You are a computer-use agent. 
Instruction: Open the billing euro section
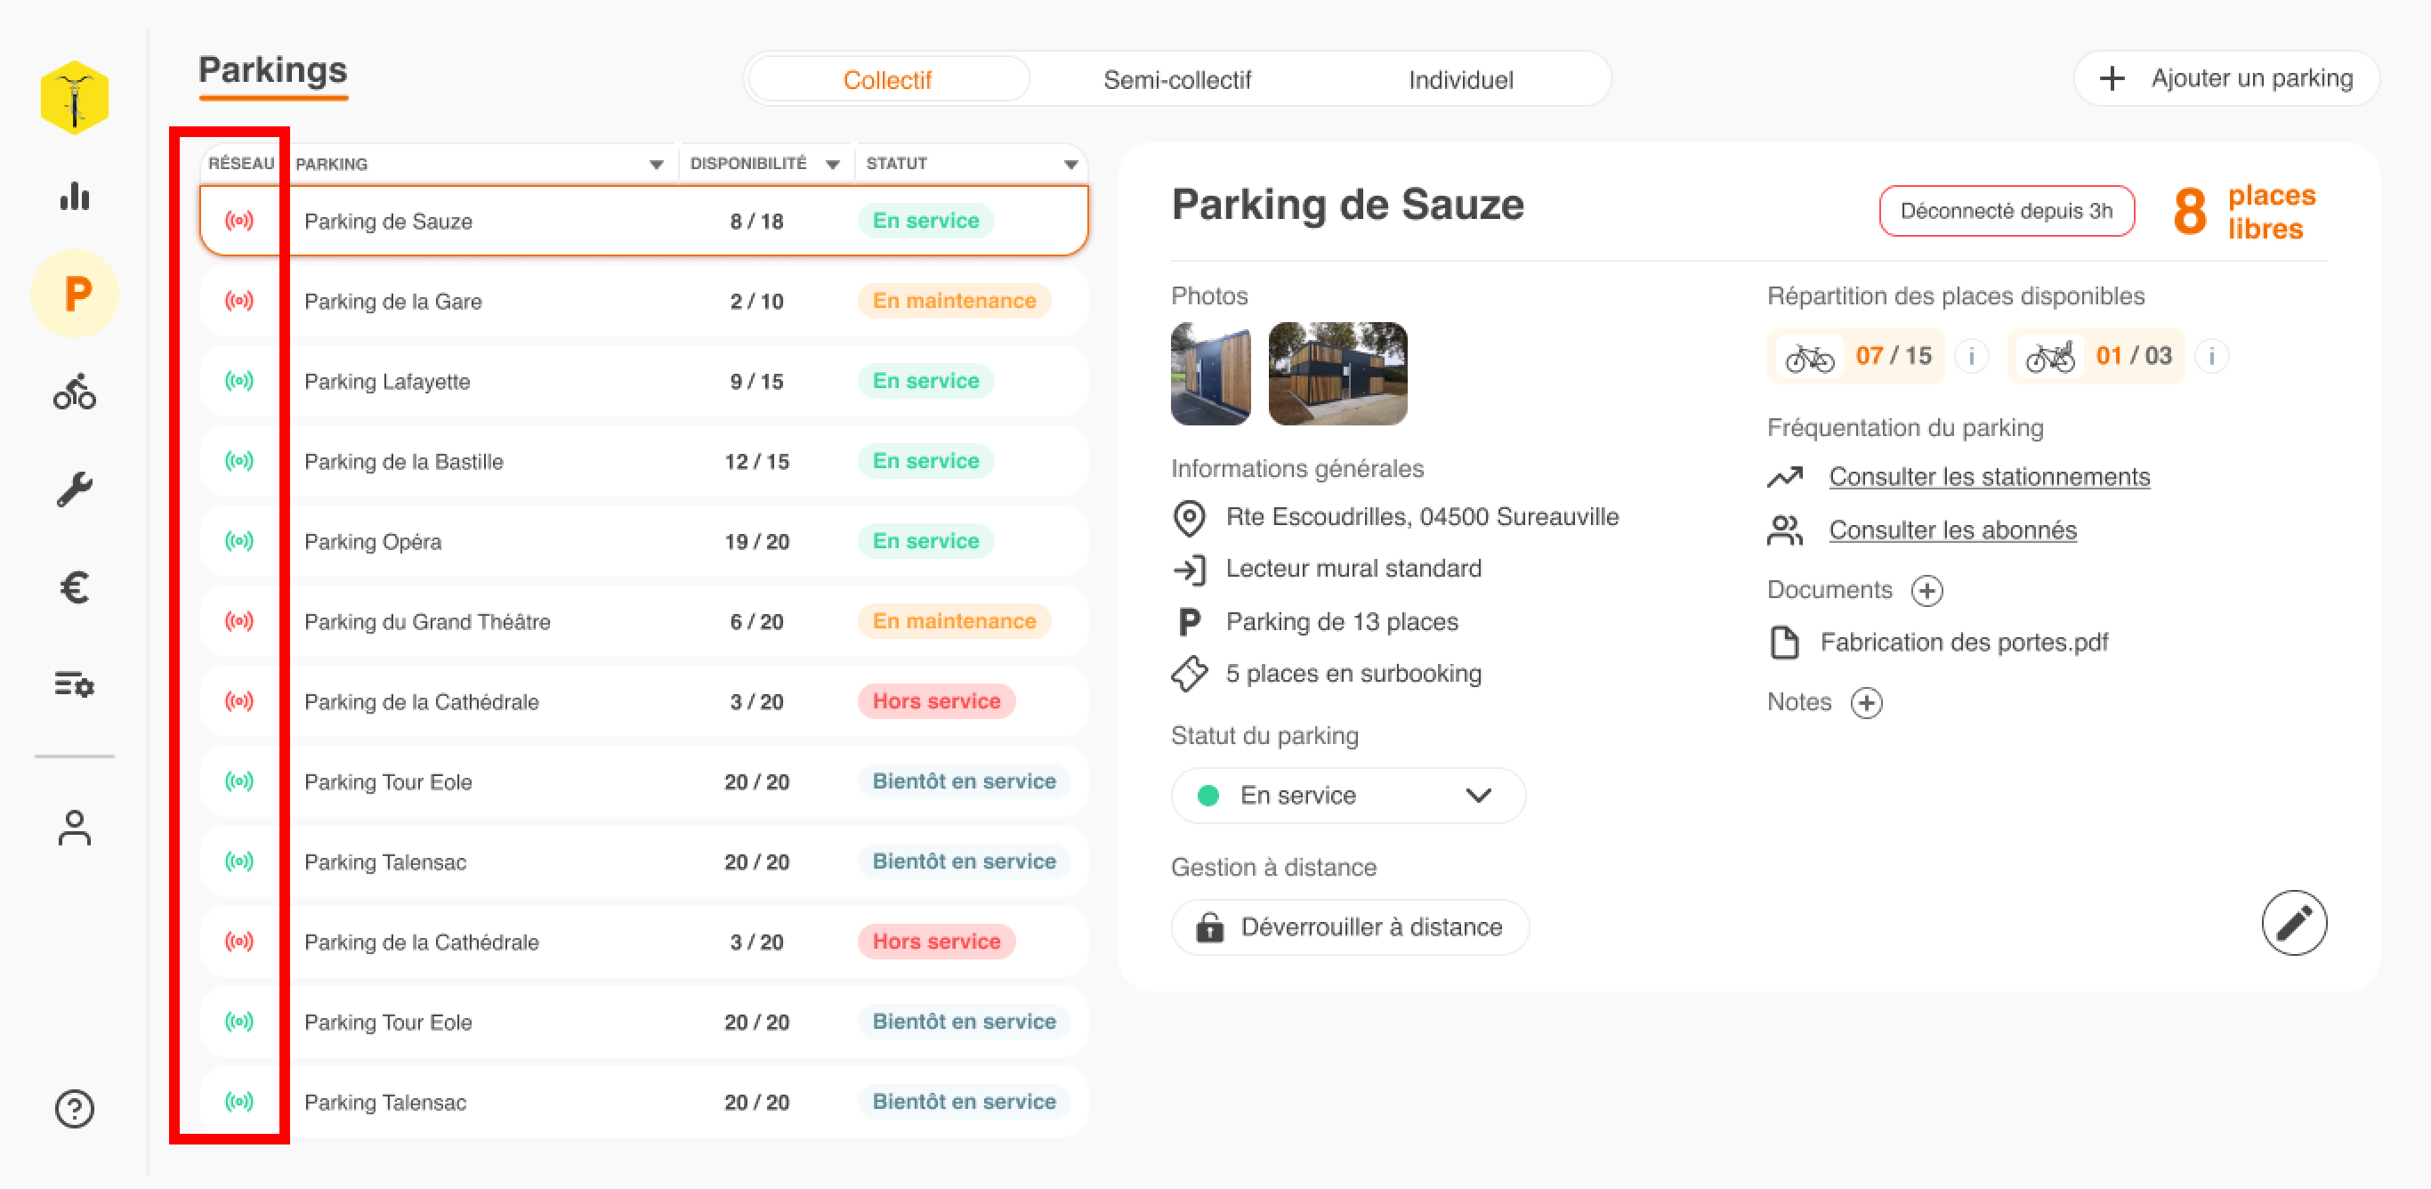[75, 587]
